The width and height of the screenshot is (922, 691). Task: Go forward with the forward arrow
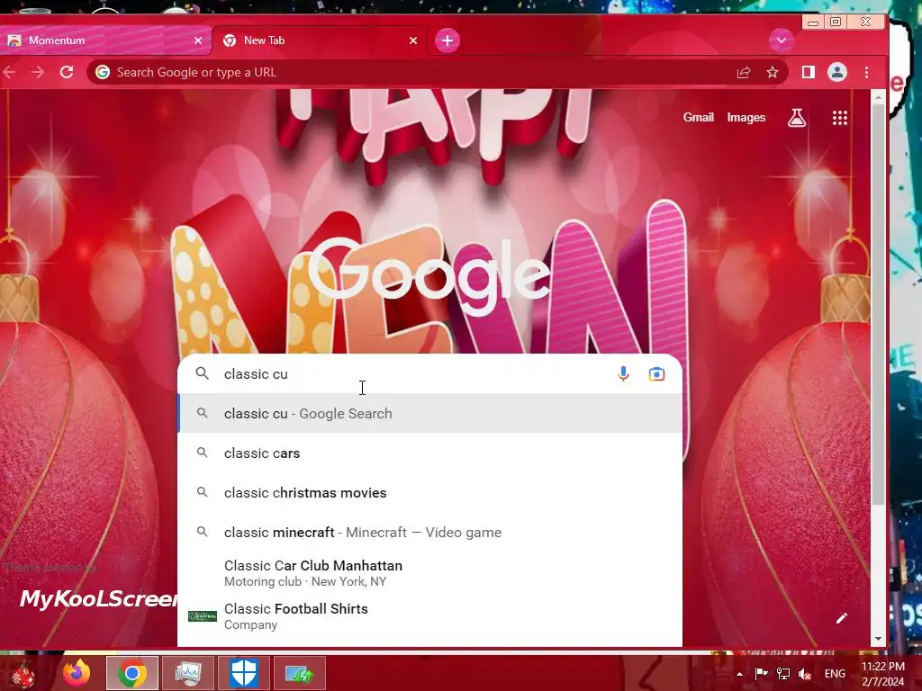tap(38, 72)
